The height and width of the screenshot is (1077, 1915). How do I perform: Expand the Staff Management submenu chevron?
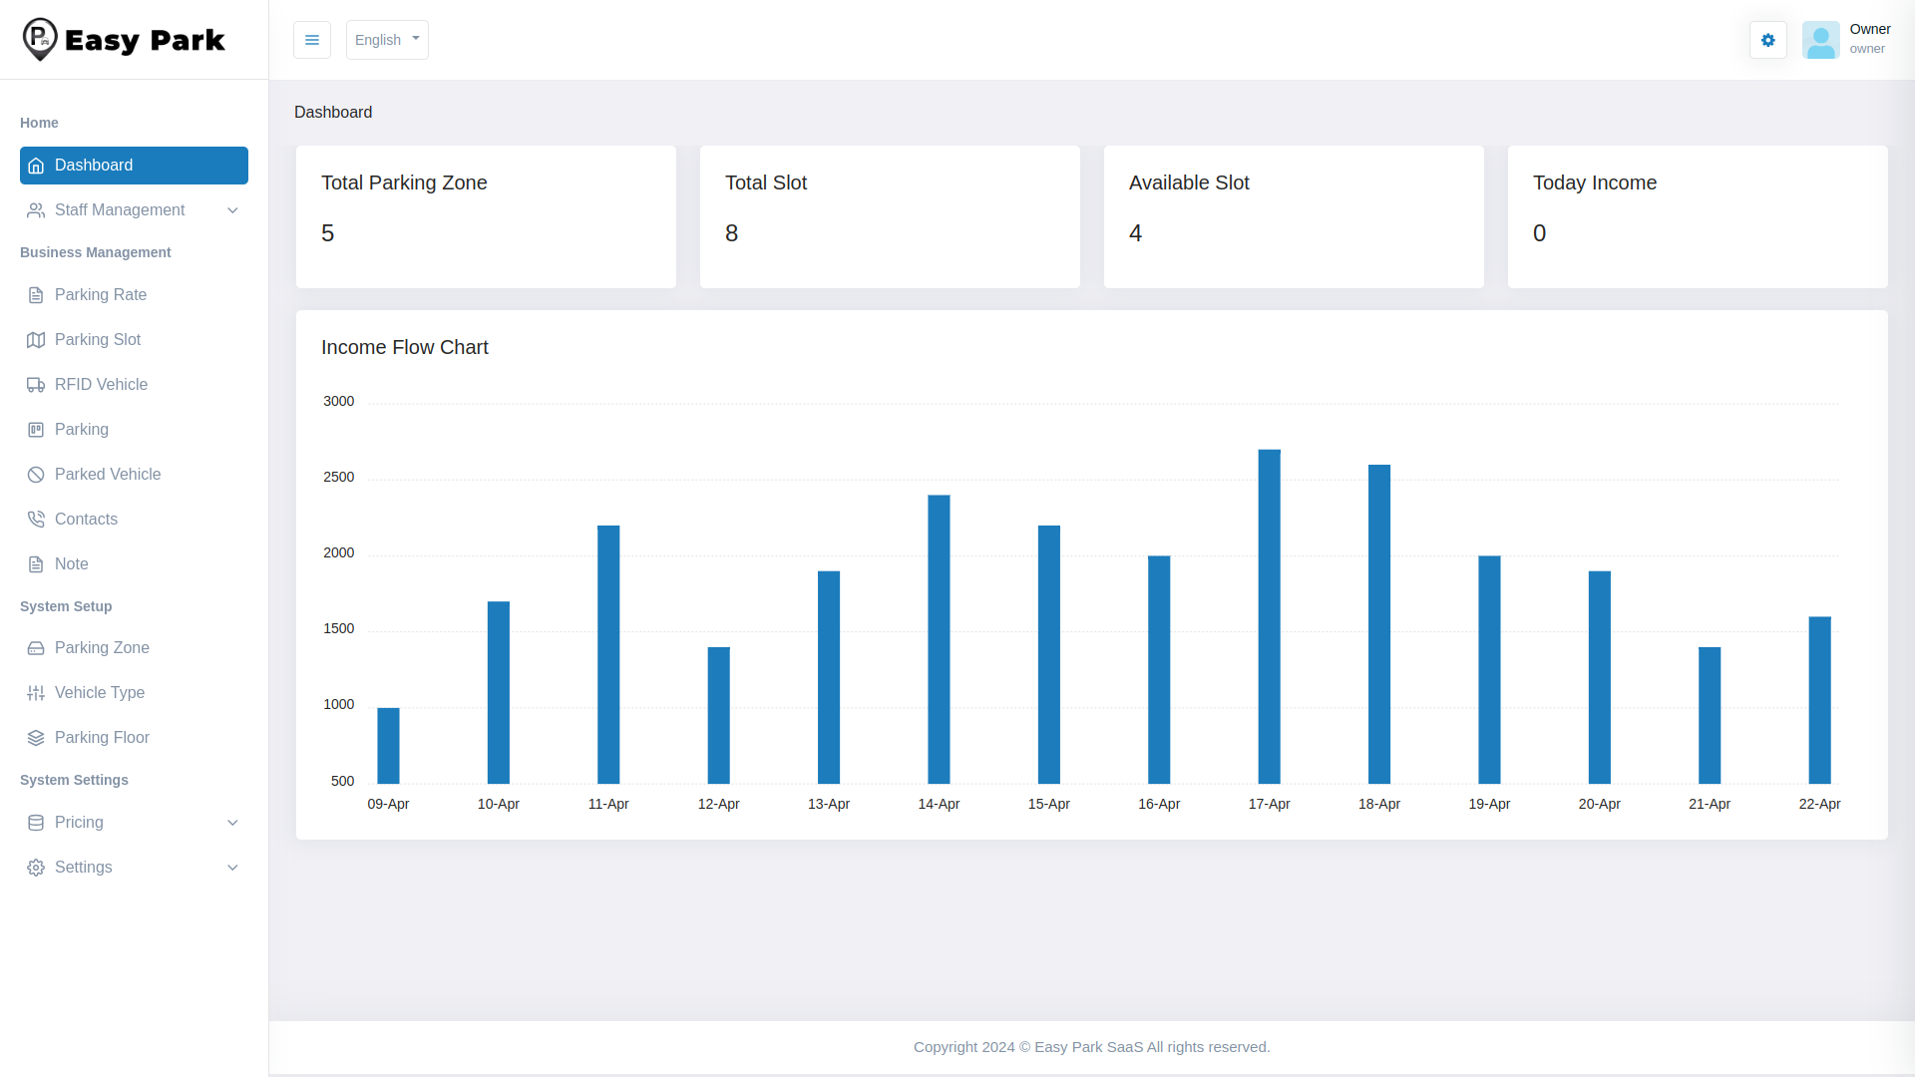232,210
